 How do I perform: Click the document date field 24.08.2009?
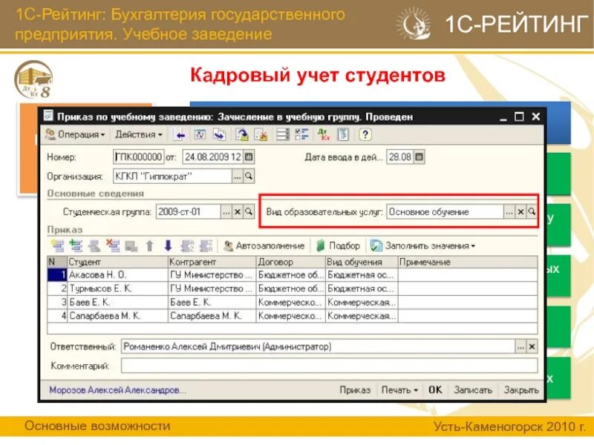pyautogui.click(x=212, y=156)
